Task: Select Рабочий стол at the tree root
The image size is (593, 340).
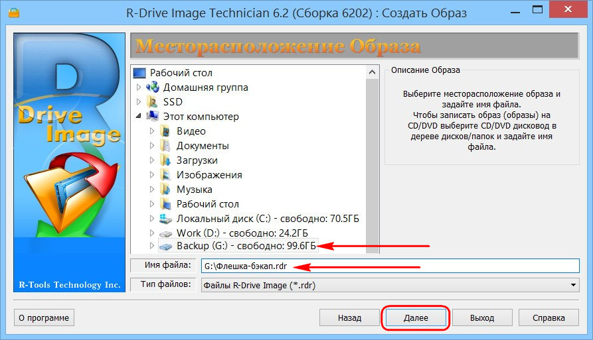Action: pos(181,72)
